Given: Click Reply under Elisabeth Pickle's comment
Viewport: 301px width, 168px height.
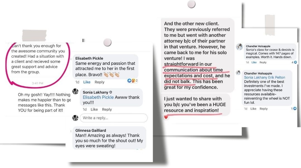Looking at the screenshot, I should pos(99,82).
